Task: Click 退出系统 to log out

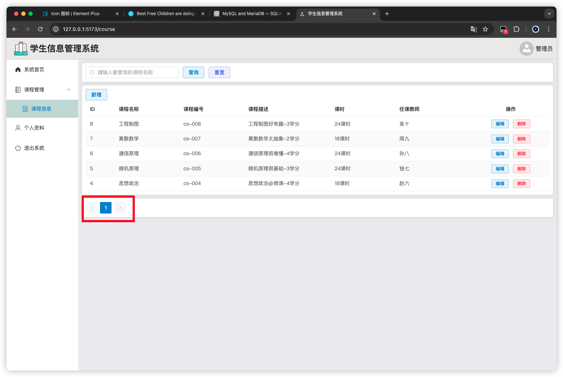Action: pos(42,148)
